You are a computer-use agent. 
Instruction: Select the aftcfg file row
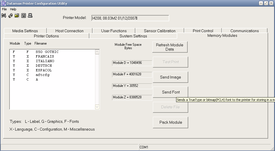pos(52,75)
